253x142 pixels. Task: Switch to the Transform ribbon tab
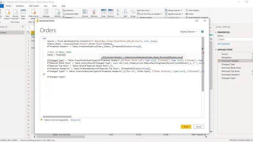tap(20, 6)
